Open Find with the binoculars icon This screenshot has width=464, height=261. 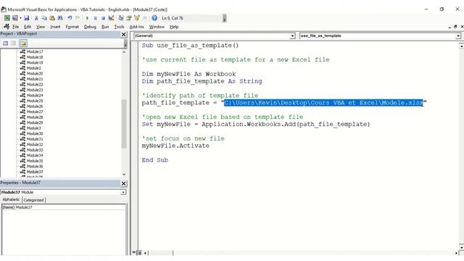click(x=60, y=18)
